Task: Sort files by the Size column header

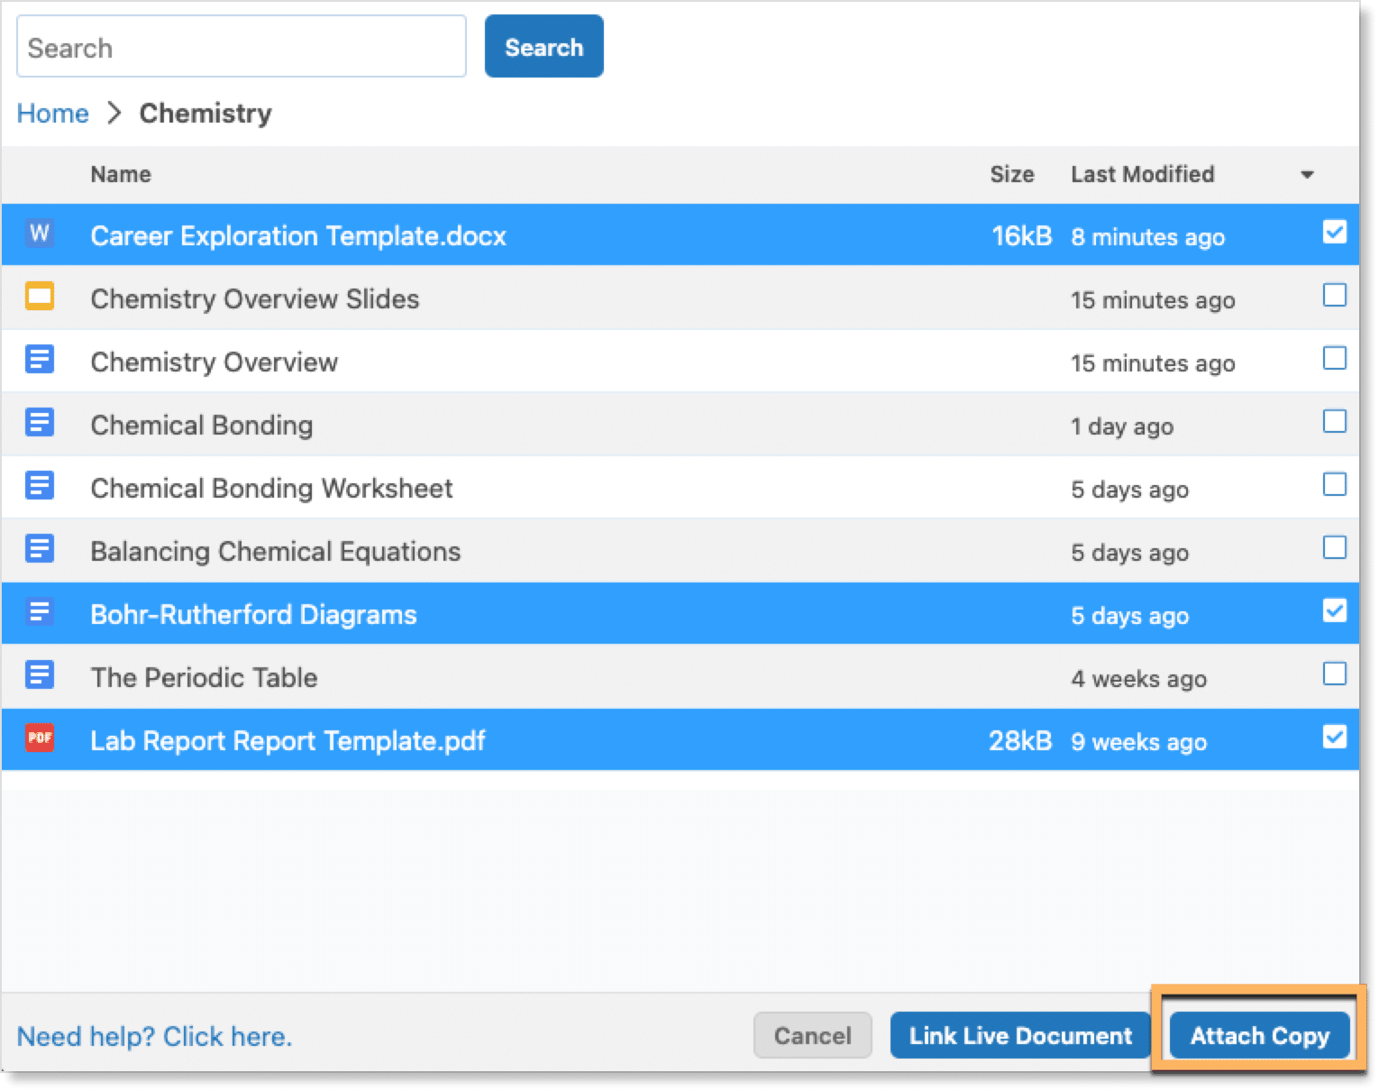Action: [1011, 175]
